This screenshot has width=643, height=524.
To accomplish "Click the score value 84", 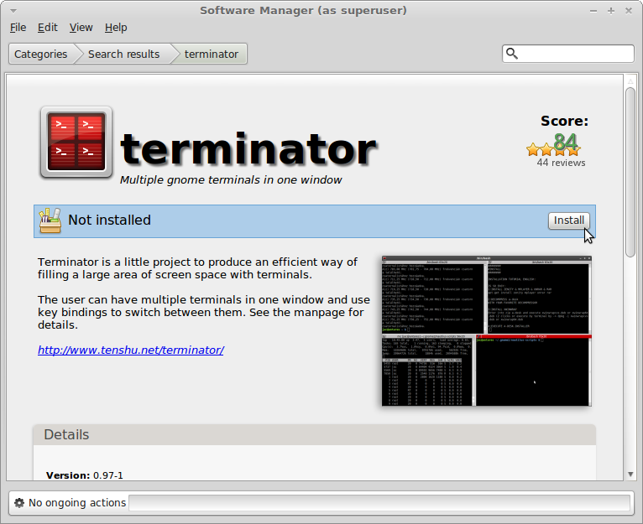I will point(566,143).
